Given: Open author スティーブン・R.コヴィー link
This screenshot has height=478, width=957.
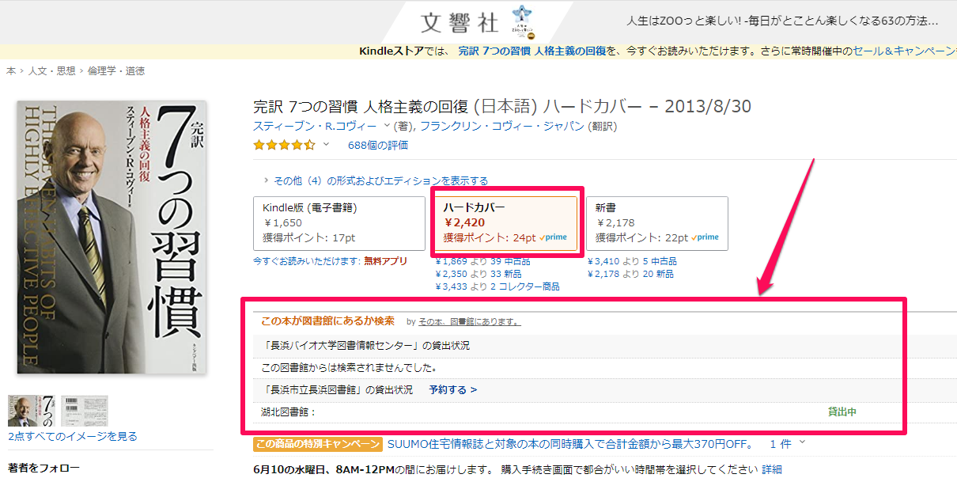Looking at the screenshot, I should point(316,126).
